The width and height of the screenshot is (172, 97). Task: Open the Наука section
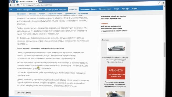tap(135, 8)
